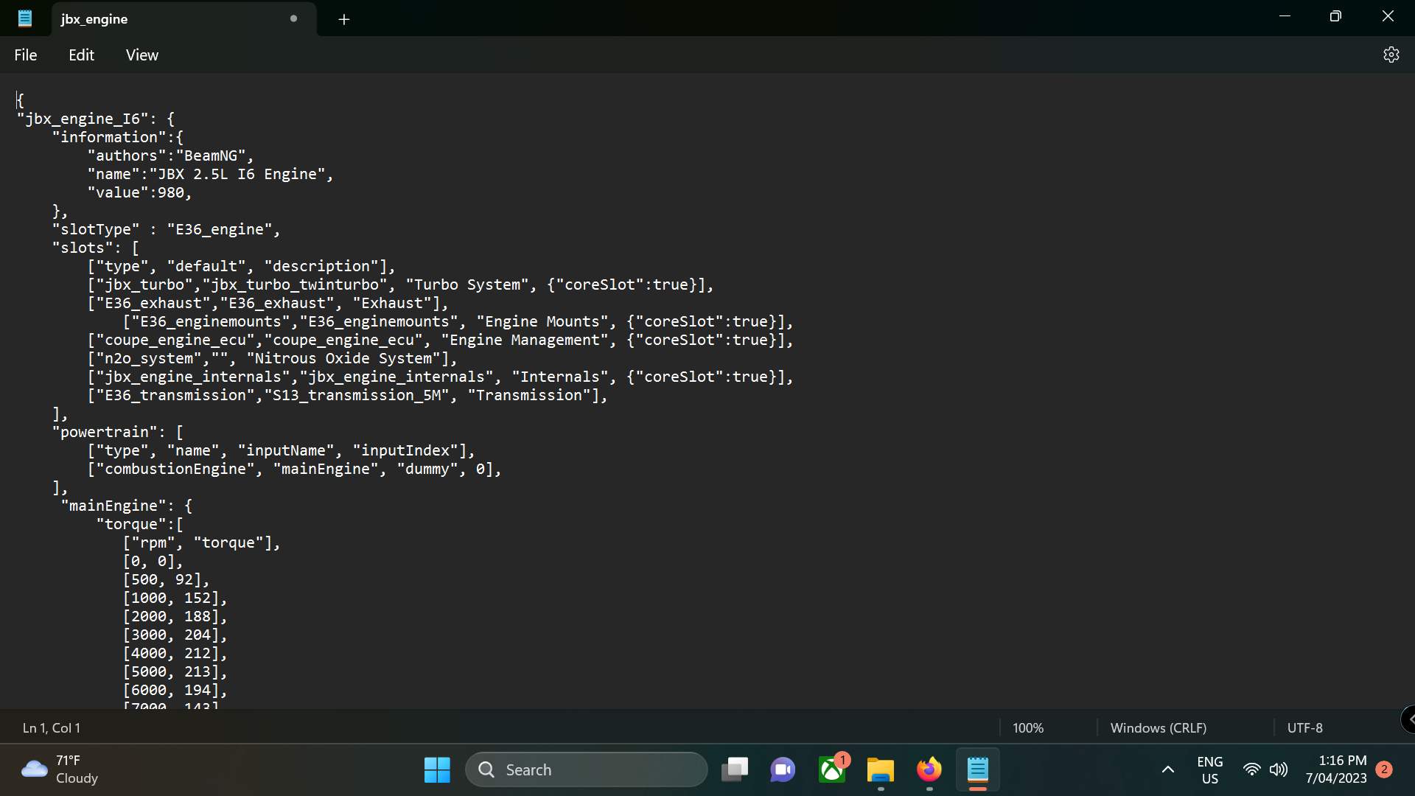Viewport: 1415px width, 796px height.
Task: Click the taskbar Search box
Action: [586, 769]
